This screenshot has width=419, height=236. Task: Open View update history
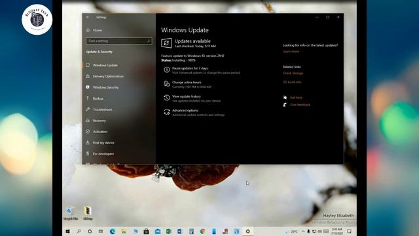coord(187,96)
